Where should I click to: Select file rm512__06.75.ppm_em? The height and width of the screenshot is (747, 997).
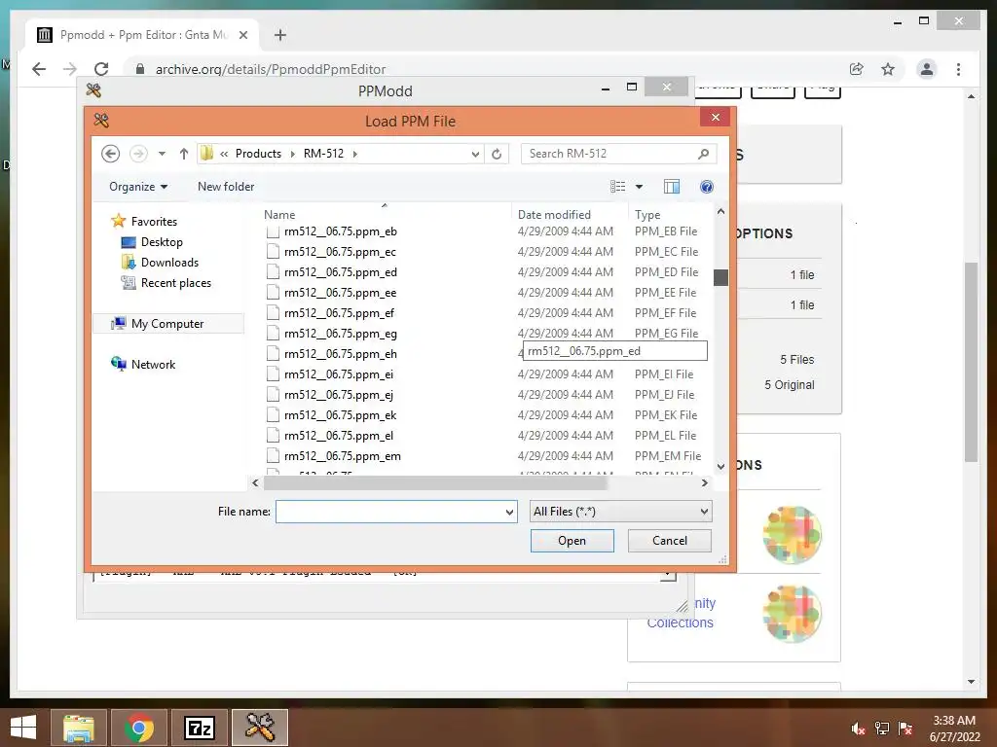[x=342, y=456]
